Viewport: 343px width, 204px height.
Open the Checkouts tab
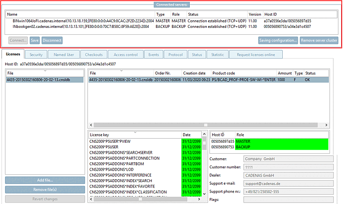(x=94, y=54)
